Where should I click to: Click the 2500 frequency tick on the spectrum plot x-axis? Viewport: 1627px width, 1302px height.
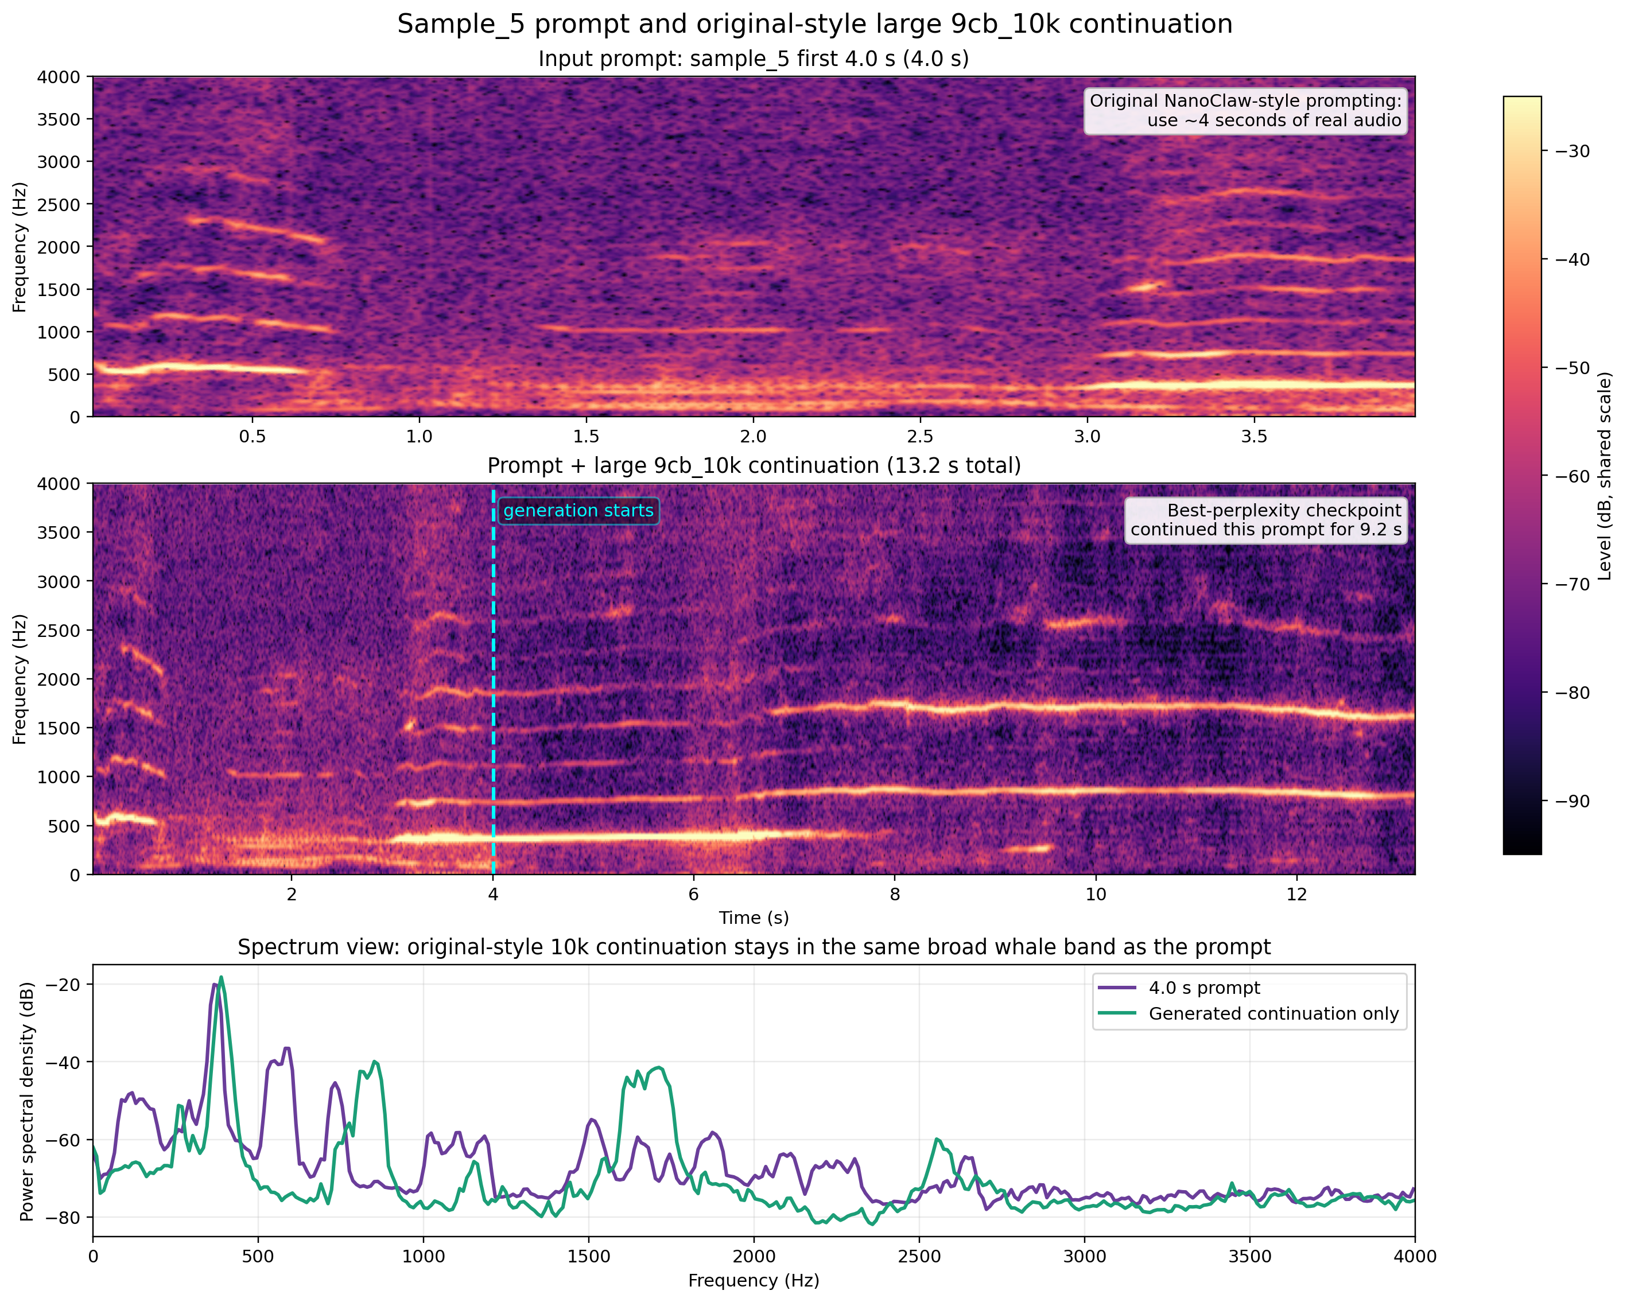[x=919, y=1256]
